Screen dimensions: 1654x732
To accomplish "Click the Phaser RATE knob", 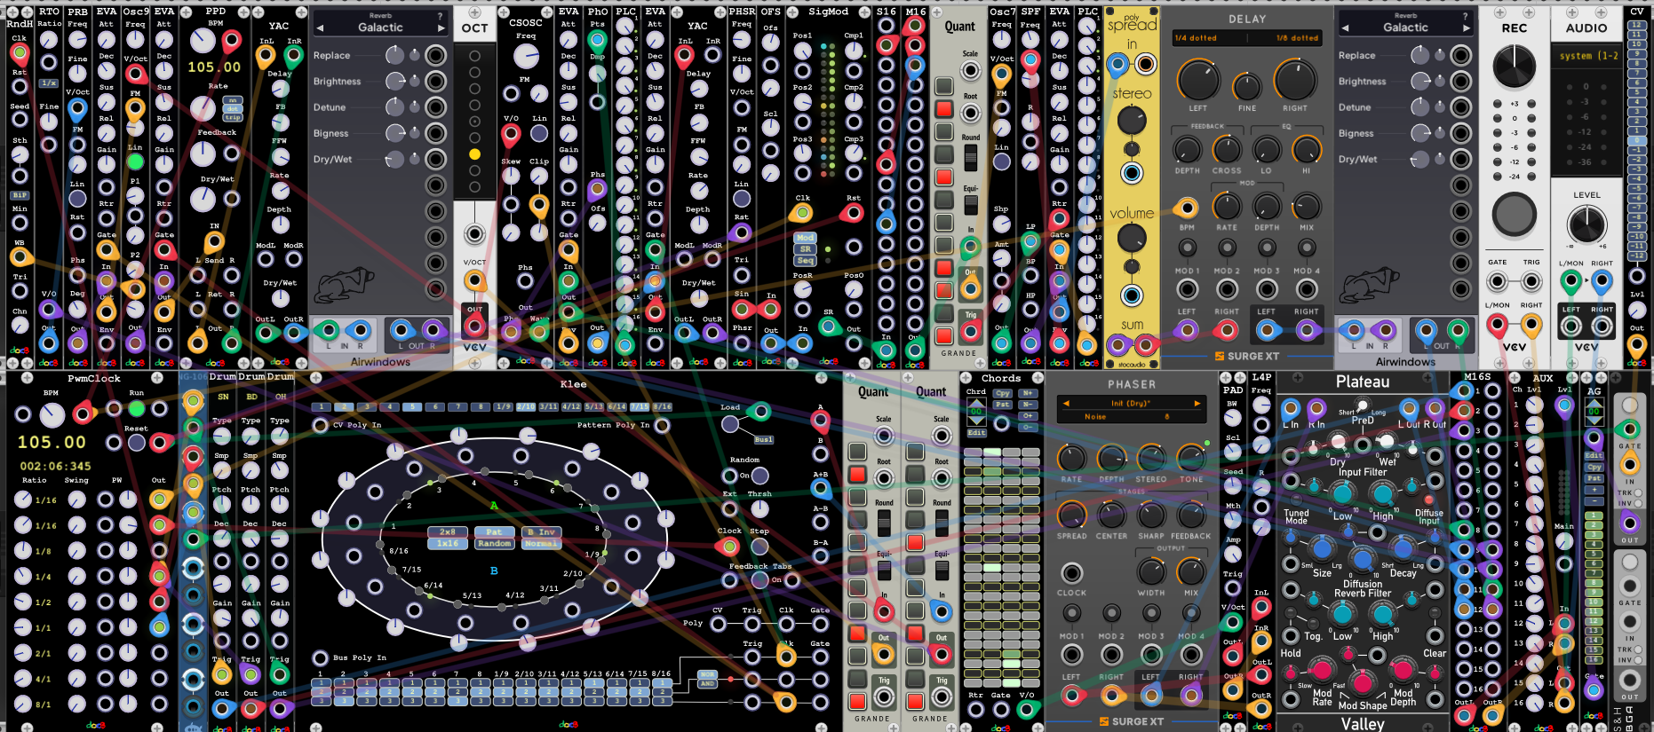I will [x=1071, y=458].
